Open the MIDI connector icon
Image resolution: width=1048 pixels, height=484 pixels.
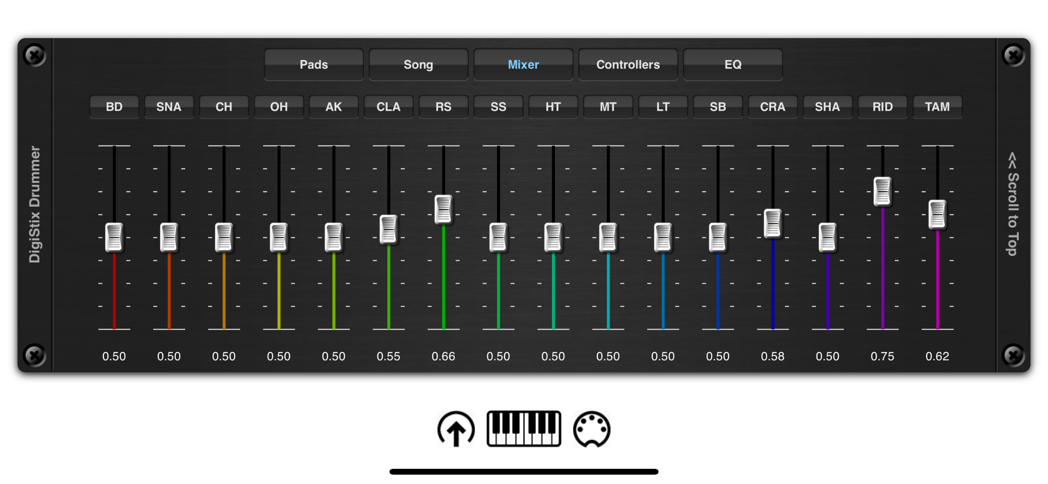point(591,429)
